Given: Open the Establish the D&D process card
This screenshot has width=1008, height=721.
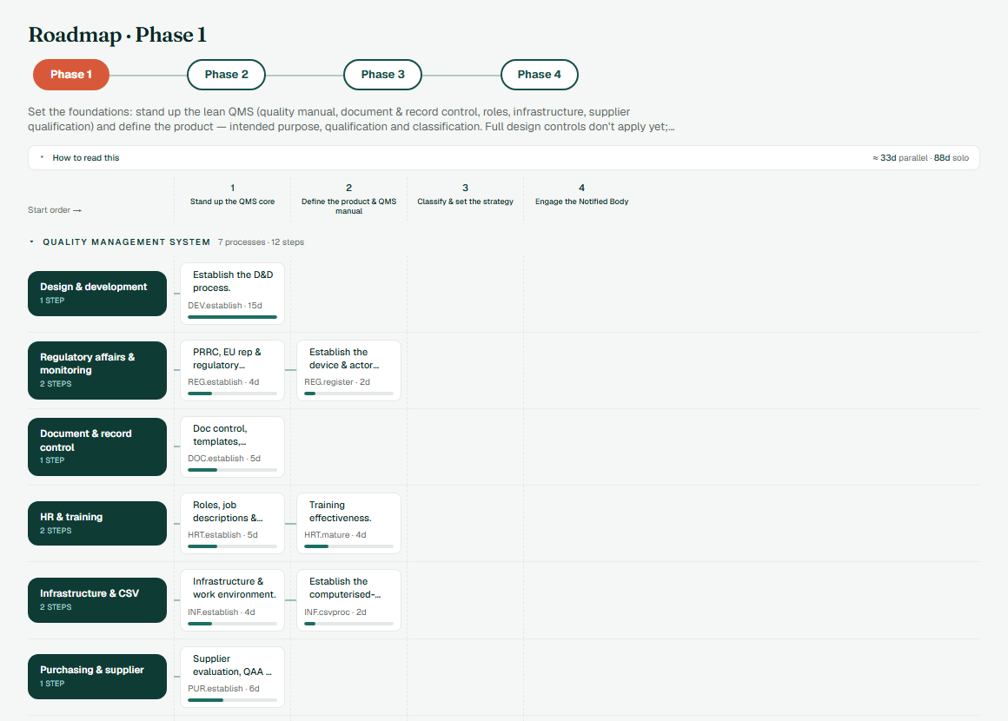Looking at the screenshot, I should [x=232, y=294].
